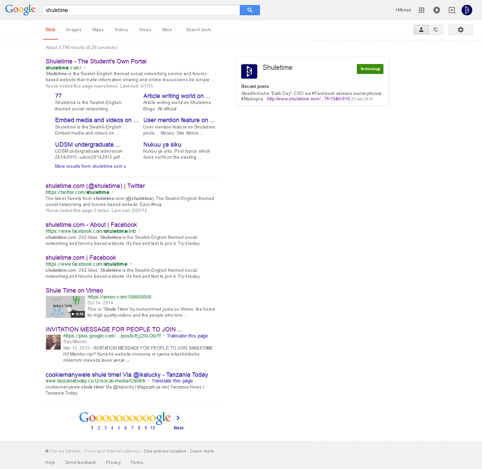Open 'Shule Time on Vimeo' result
482x469 pixels.
74,291
